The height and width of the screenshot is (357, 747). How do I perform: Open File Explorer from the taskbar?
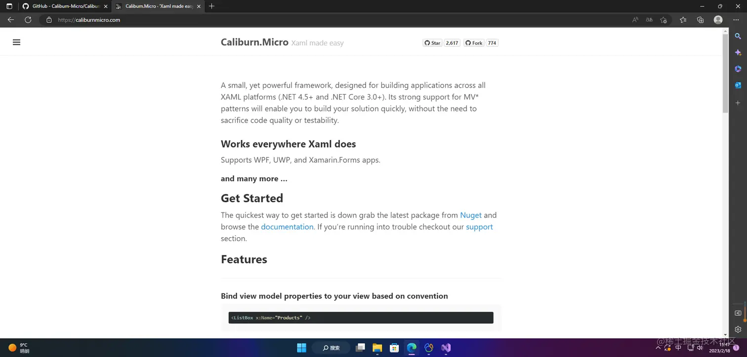377,348
